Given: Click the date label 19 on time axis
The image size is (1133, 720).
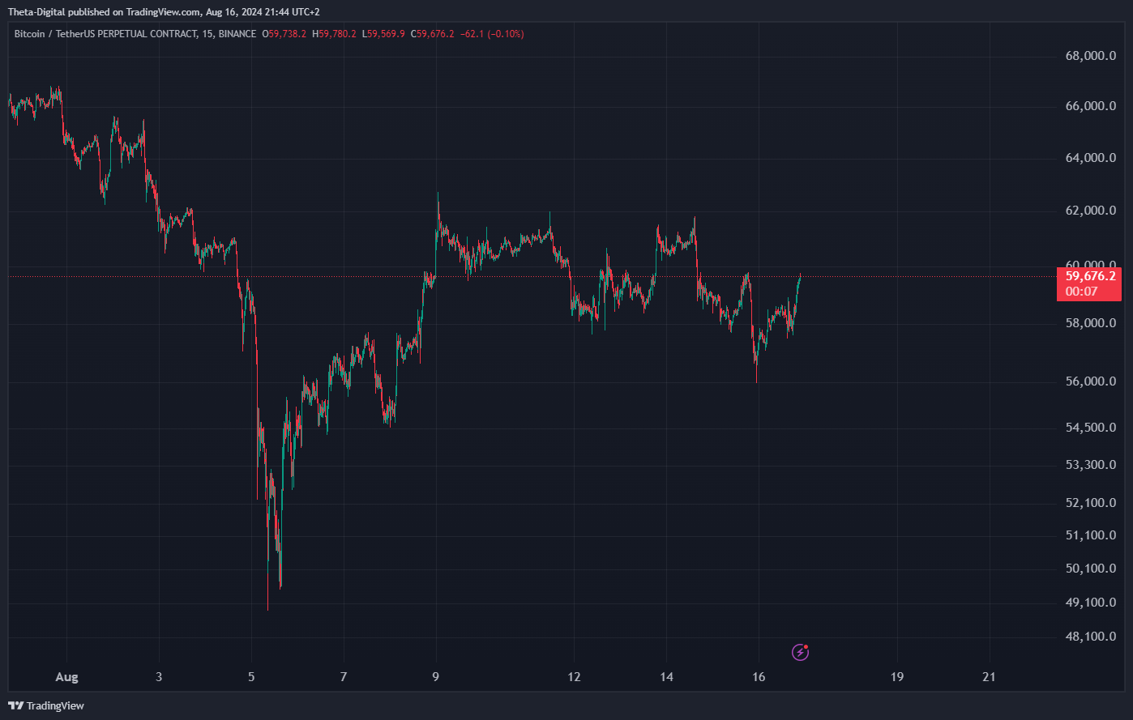Looking at the screenshot, I should coord(896,676).
